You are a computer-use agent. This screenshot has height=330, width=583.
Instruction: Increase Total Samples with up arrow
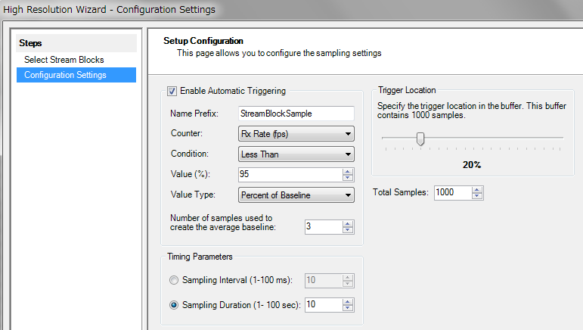point(477,190)
